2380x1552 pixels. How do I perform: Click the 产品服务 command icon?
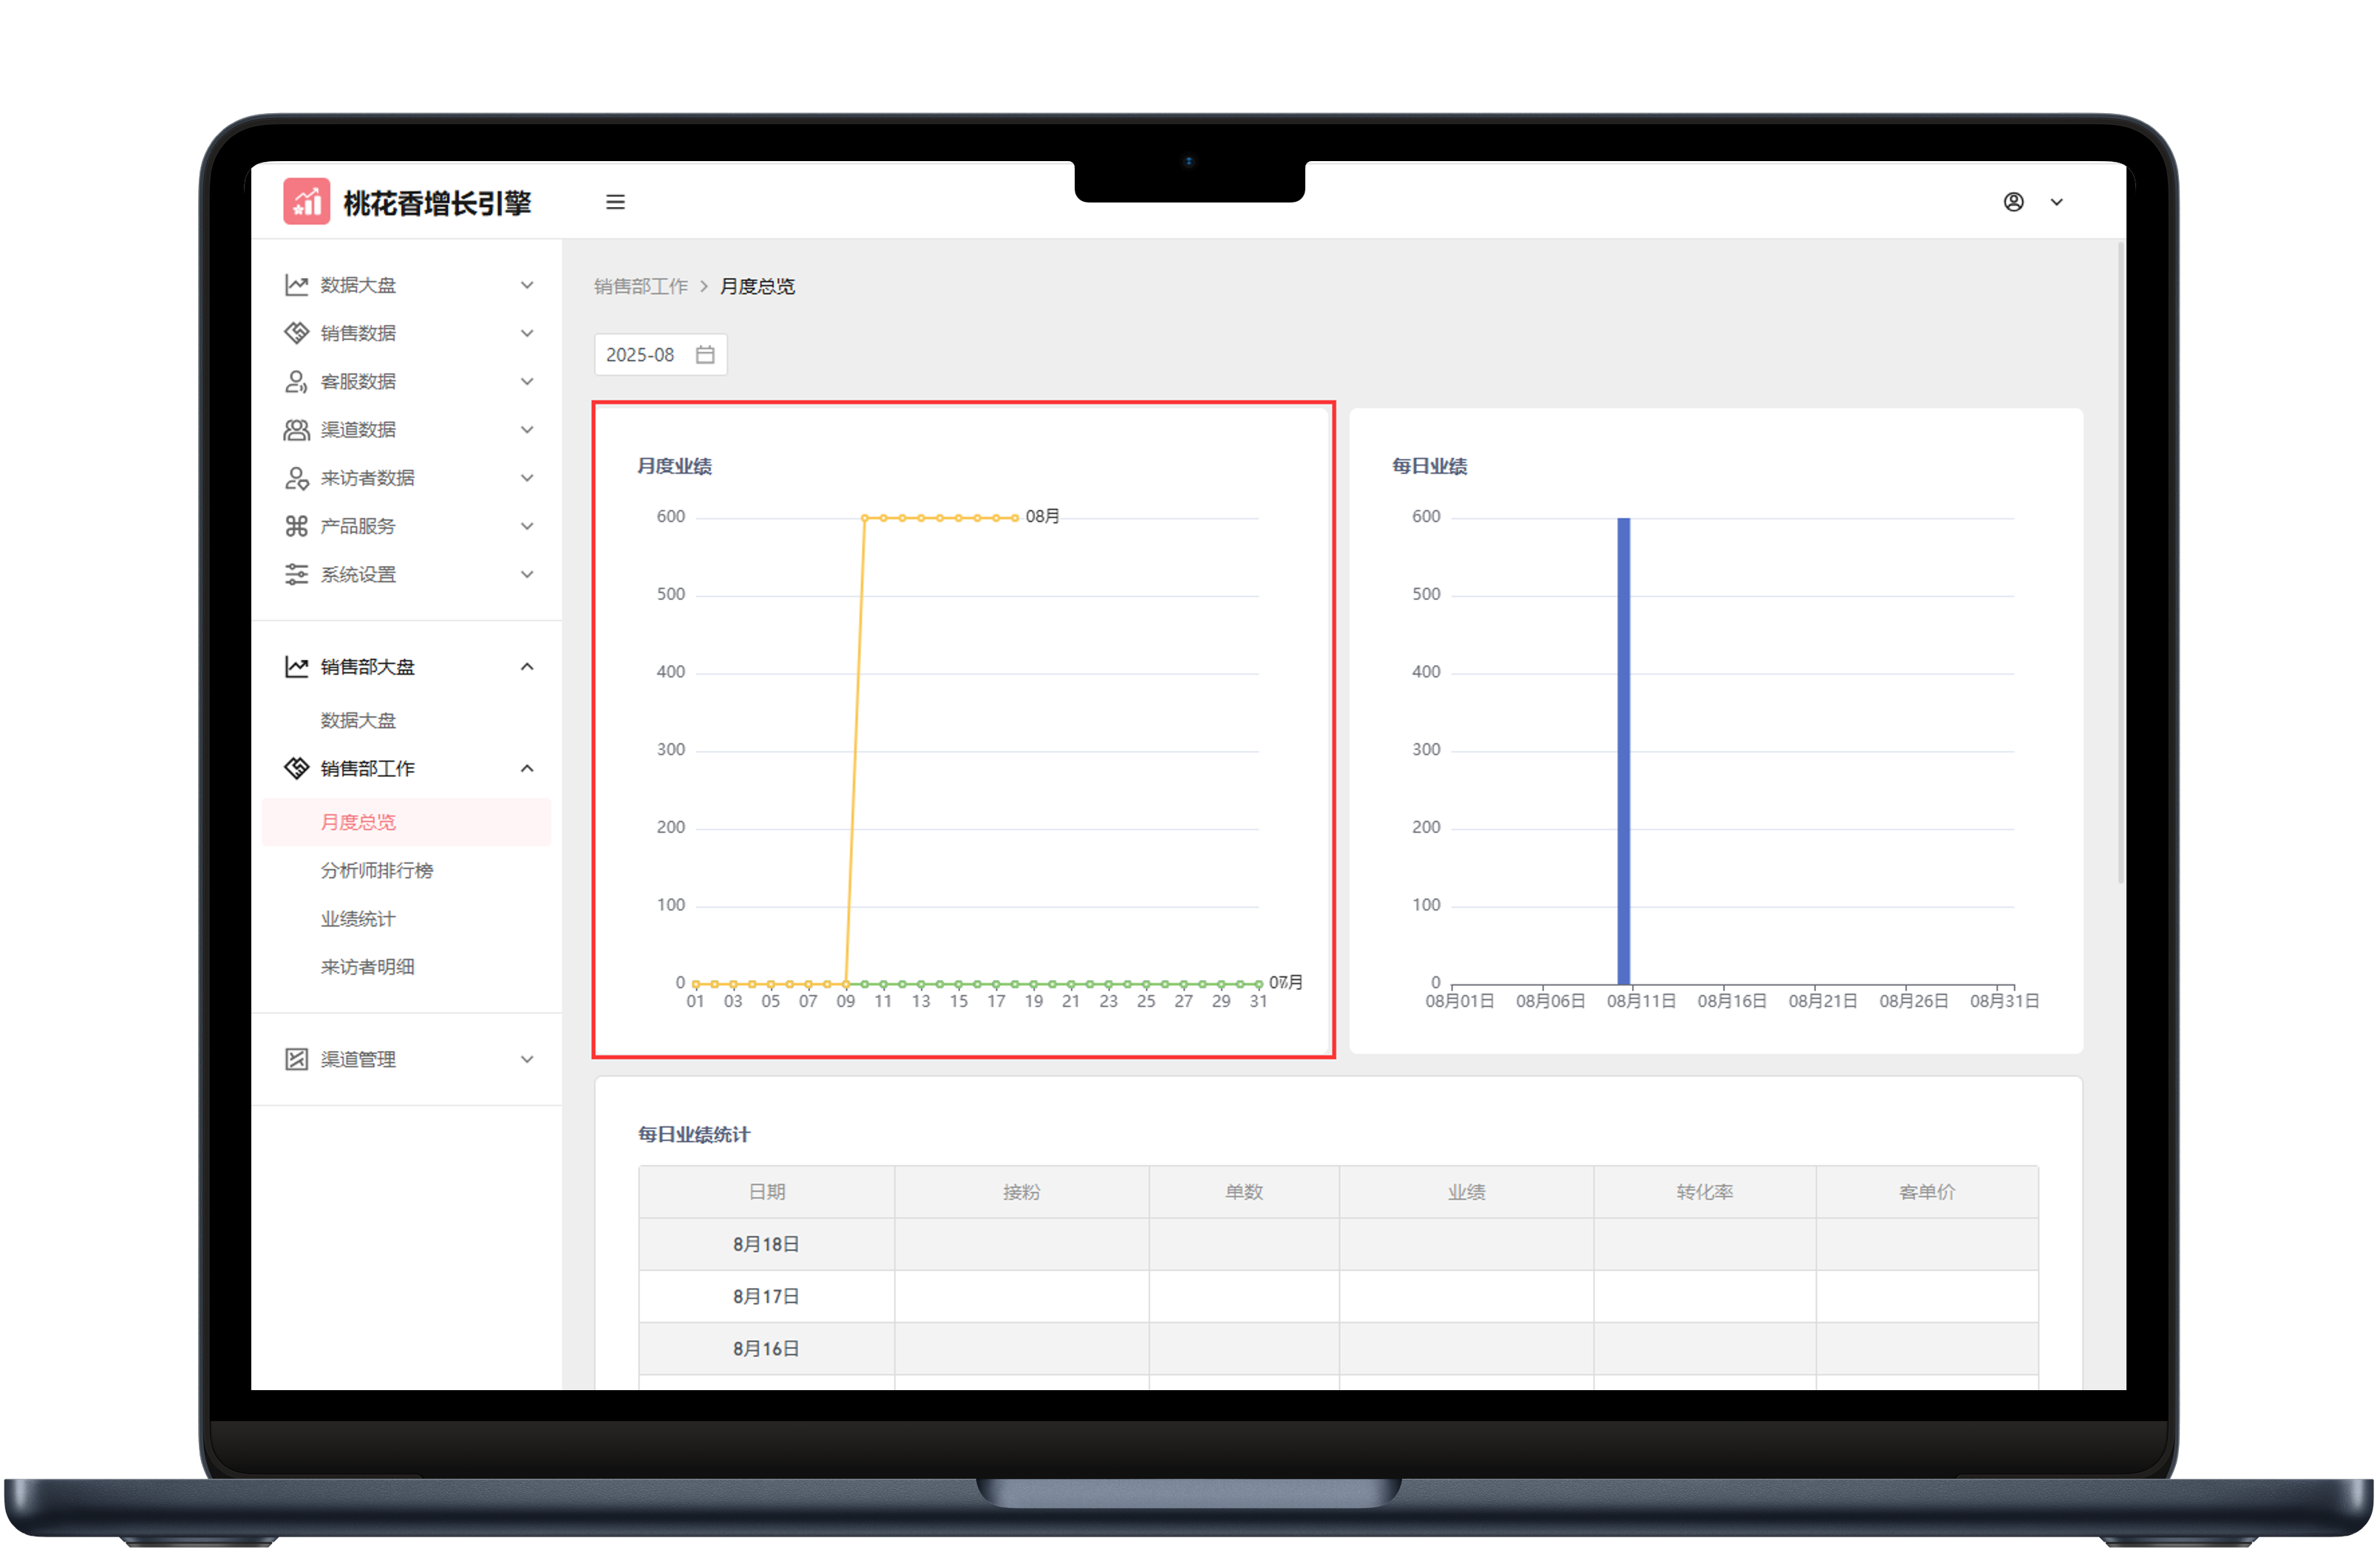[296, 526]
